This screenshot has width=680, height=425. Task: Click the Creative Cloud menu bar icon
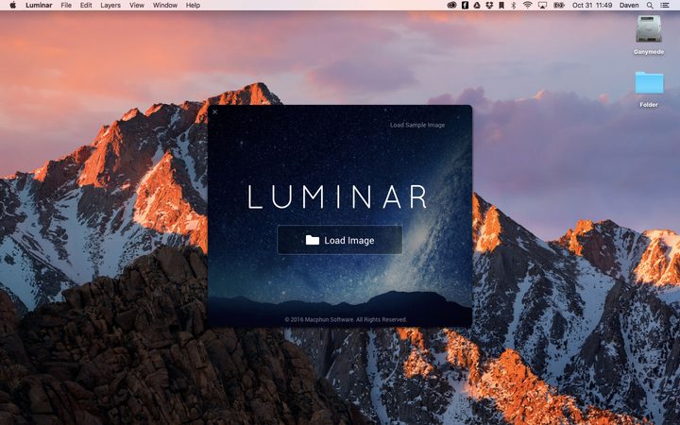451,6
